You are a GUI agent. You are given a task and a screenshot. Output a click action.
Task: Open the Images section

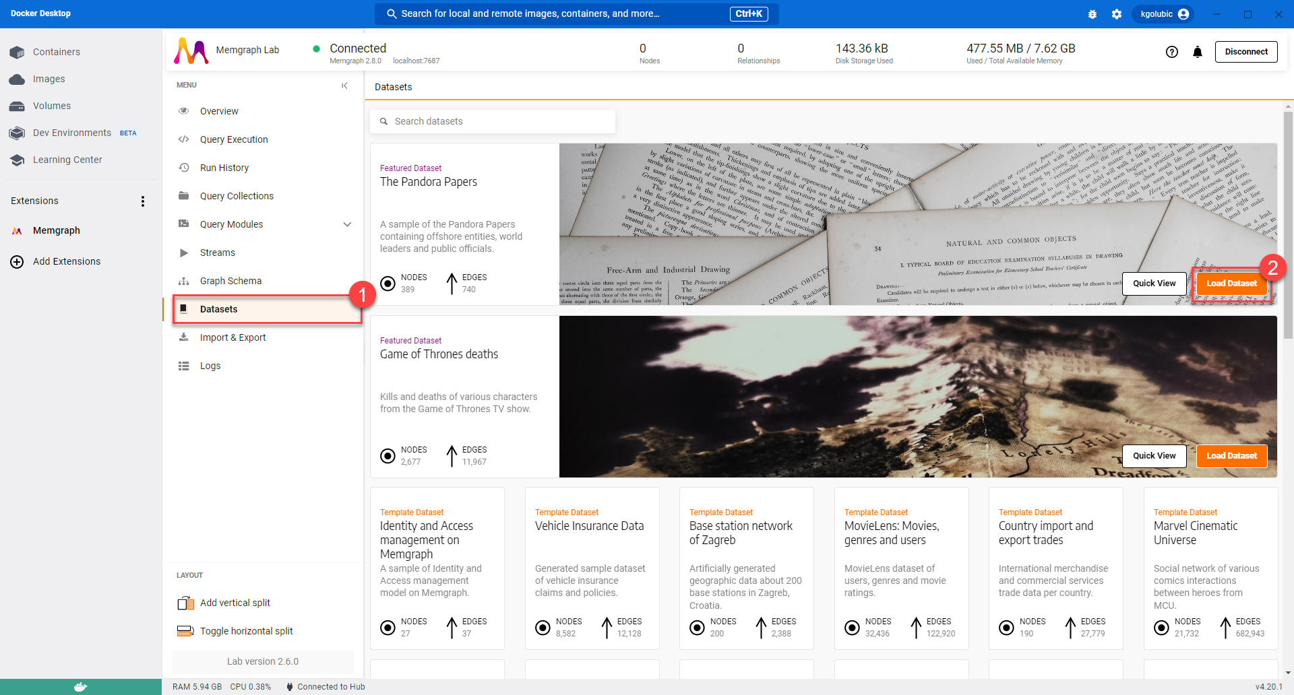(49, 79)
